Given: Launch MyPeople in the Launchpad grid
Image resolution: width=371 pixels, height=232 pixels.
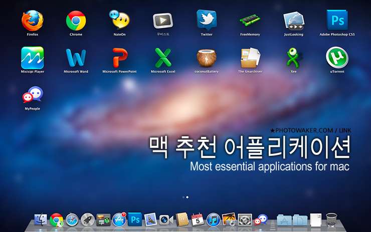Looking at the screenshot, I should tap(33, 95).
